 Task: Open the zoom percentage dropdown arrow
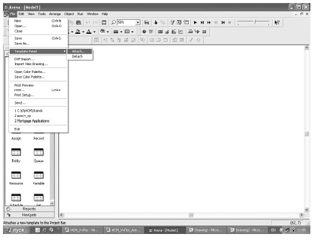pos(138,22)
